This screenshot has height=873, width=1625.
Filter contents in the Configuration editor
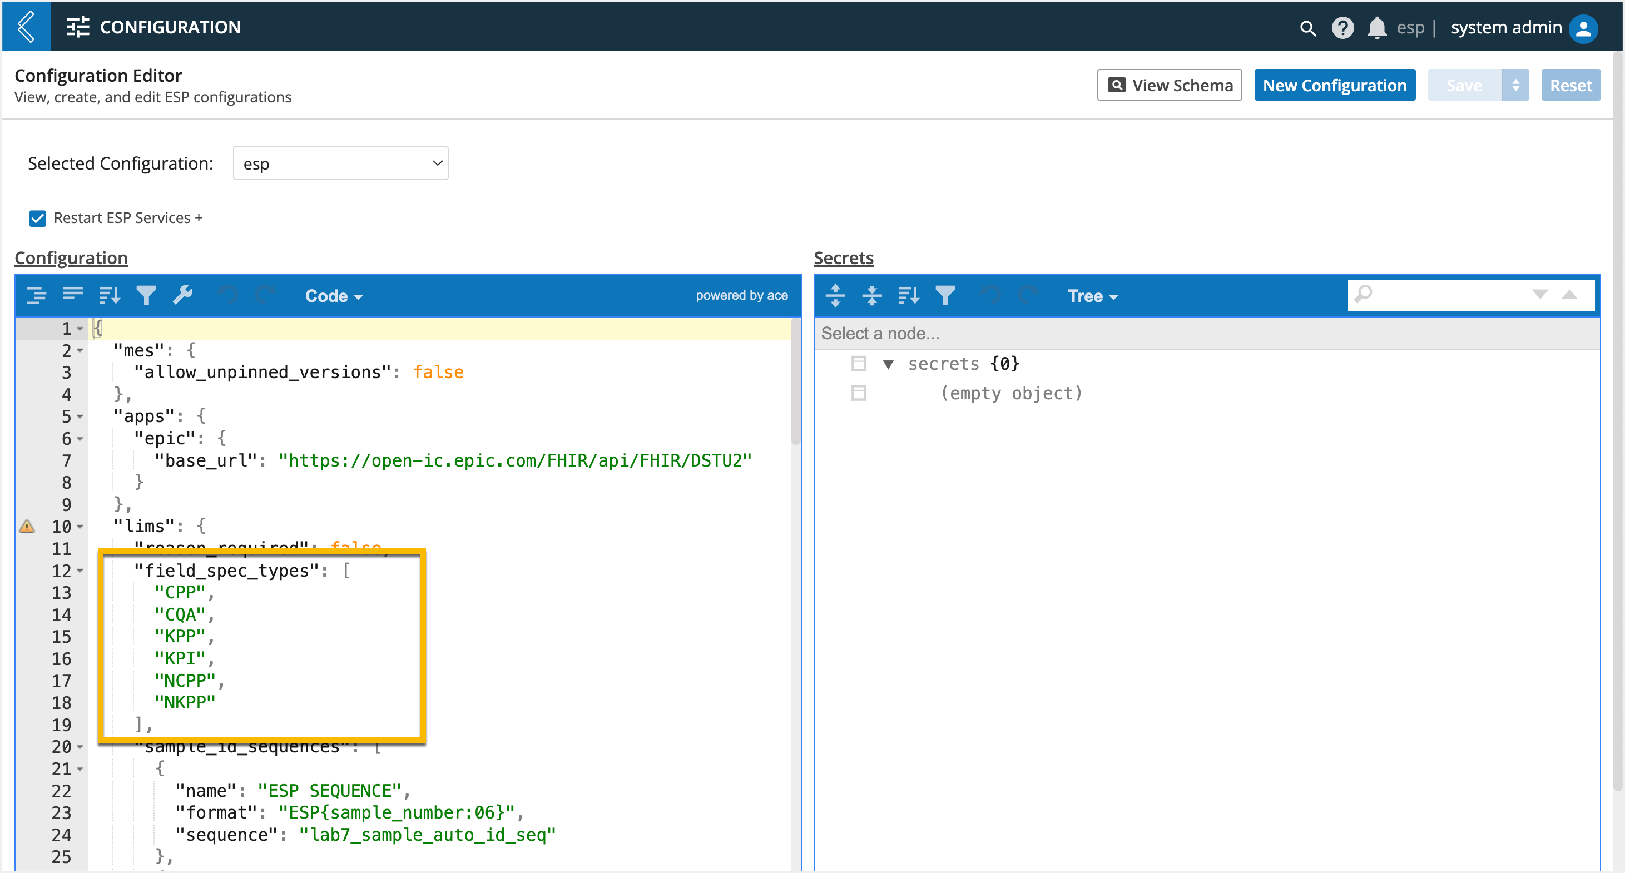click(146, 295)
